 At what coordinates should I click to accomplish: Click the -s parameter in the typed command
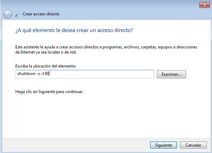pyautogui.click(x=37, y=74)
